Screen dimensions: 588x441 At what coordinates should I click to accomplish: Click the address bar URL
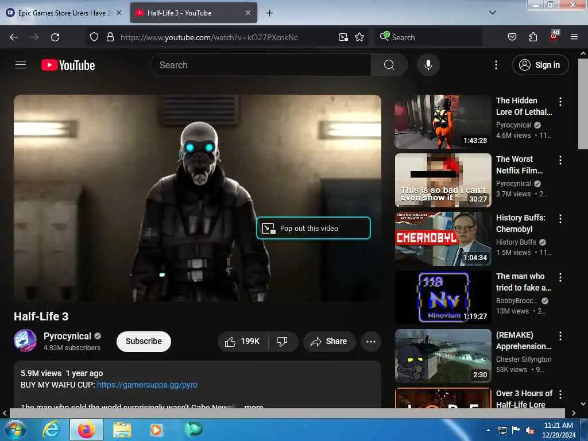tap(209, 37)
